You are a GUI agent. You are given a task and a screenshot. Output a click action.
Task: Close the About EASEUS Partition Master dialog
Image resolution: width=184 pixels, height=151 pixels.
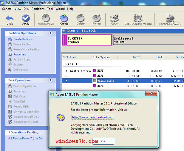[x=151, y=93]
